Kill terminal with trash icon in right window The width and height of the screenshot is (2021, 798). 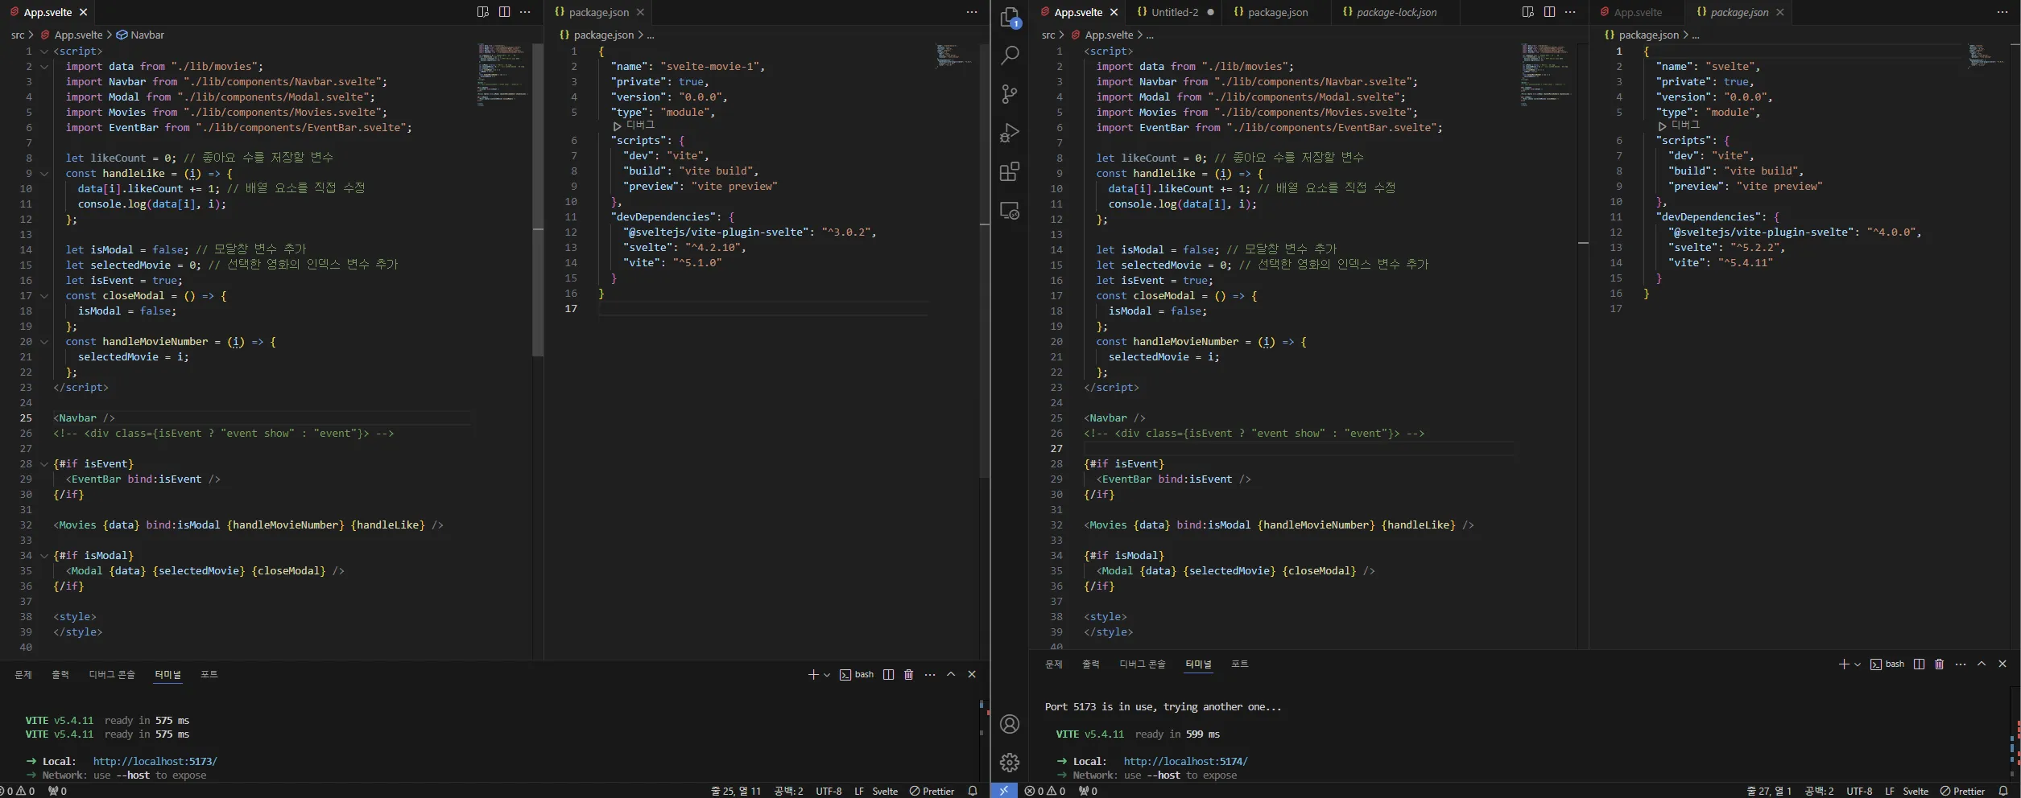click(x=1939, y=664)
